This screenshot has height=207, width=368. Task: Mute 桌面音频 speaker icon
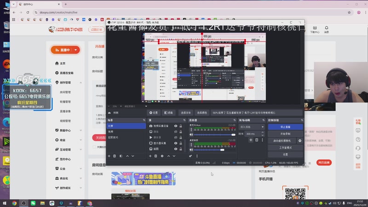point(191,150)
